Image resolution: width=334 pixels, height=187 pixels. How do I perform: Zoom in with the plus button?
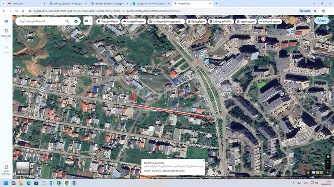tap(328, 162)
